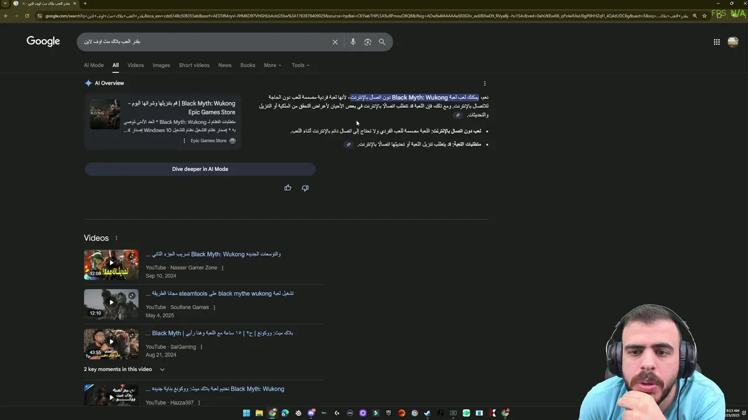Viewport: 748px width, 420px height.
Task: Open a new Chrome tab
Action: [85, 3]
